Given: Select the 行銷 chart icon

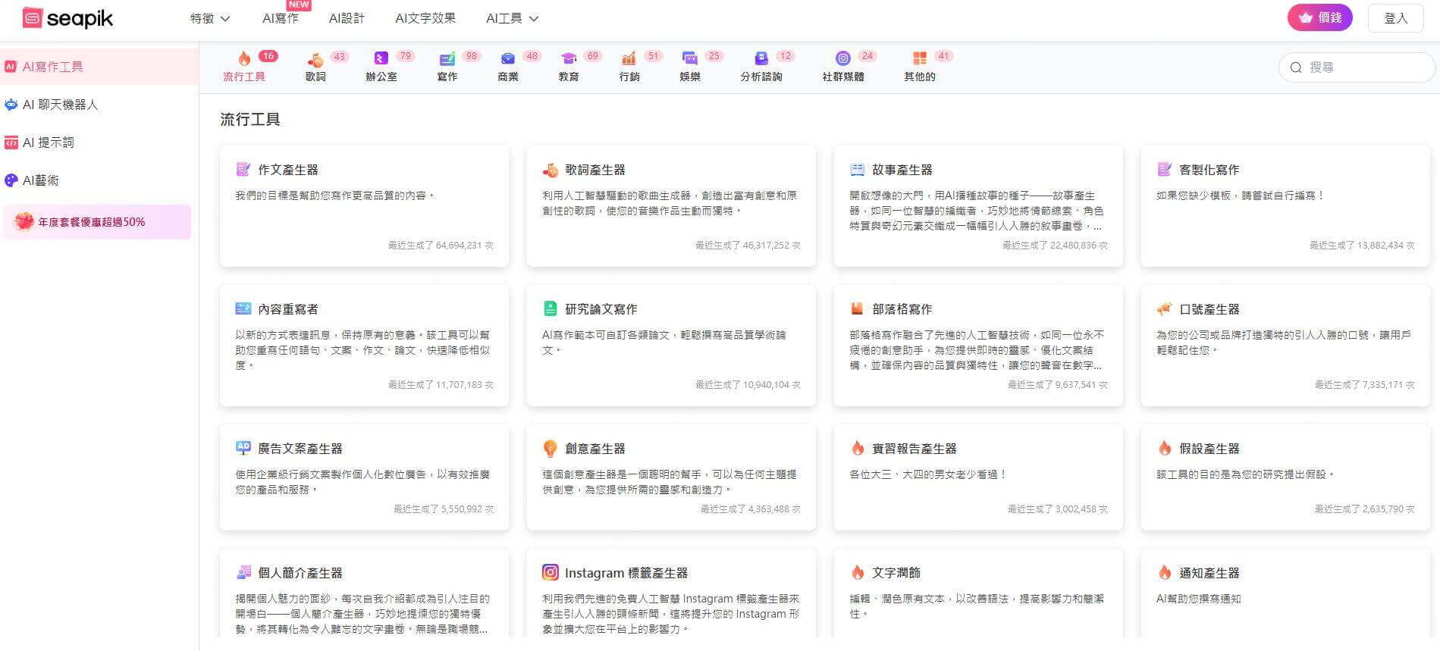Looking at the screenshot, I should tap(629, 58).
